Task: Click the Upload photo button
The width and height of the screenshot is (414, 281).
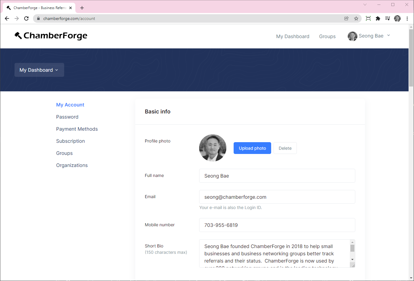Action: pyautogui.click(x=252, y=148)
